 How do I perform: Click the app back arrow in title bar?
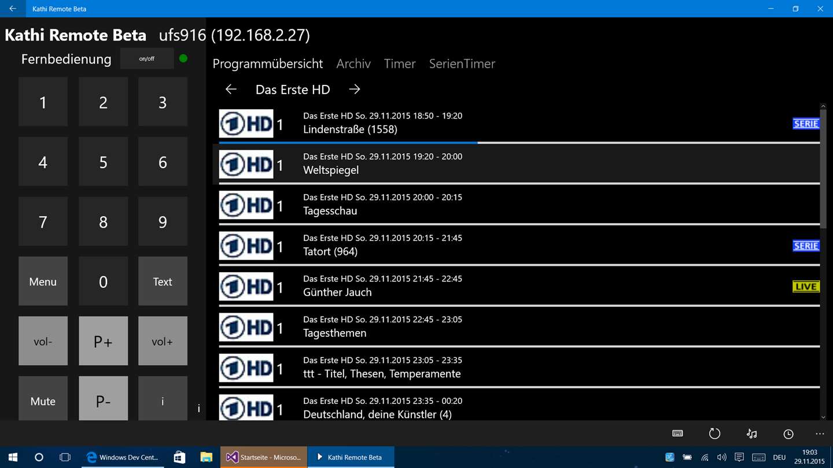(x=13, y=9)
